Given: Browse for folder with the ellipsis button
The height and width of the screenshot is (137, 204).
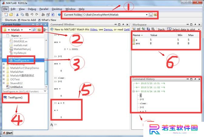Looking at the screenshot, I should (x=151, y=15).
